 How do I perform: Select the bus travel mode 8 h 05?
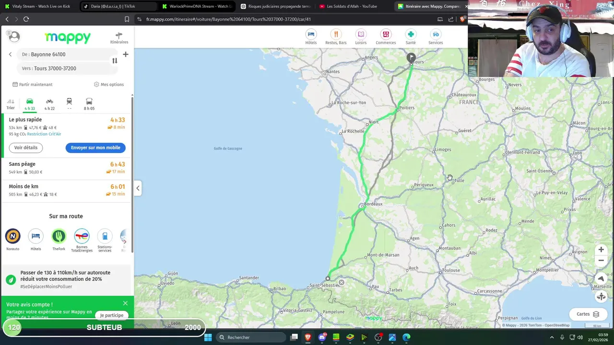(x=89, y=104)
